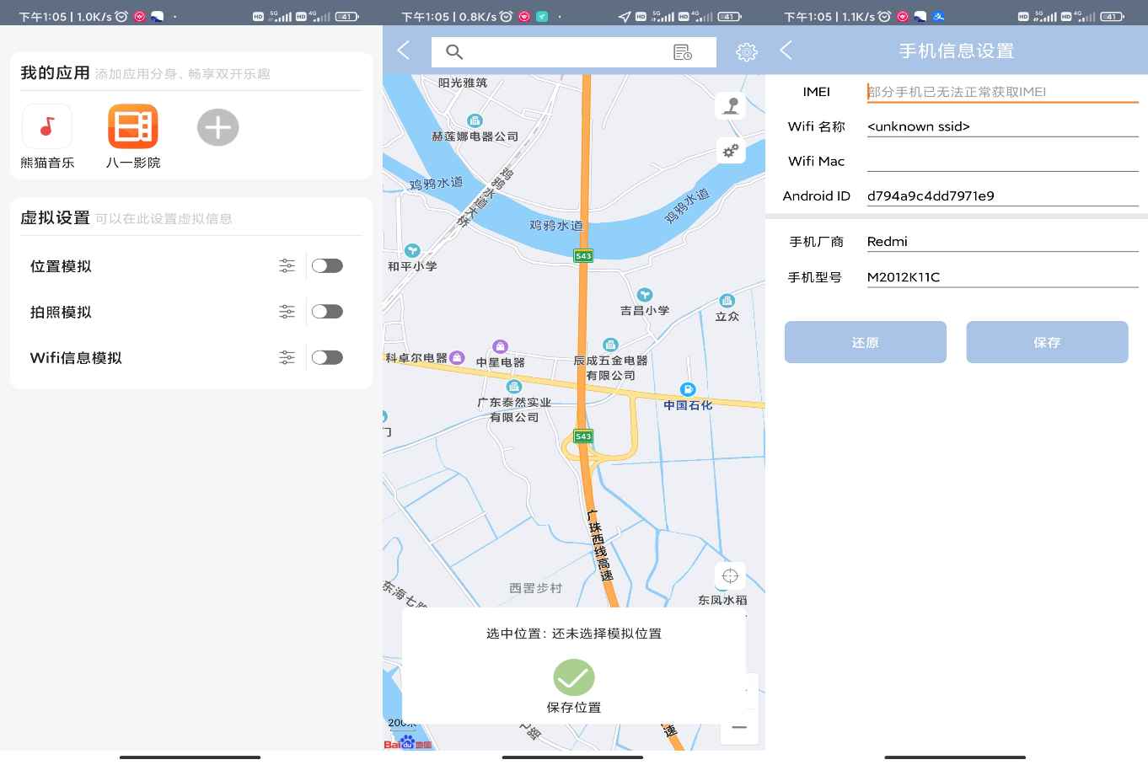The width and height of the screenshot is (1148, 765).
Task: Enable the 位置模拟 switch
Action: (327, 266)
